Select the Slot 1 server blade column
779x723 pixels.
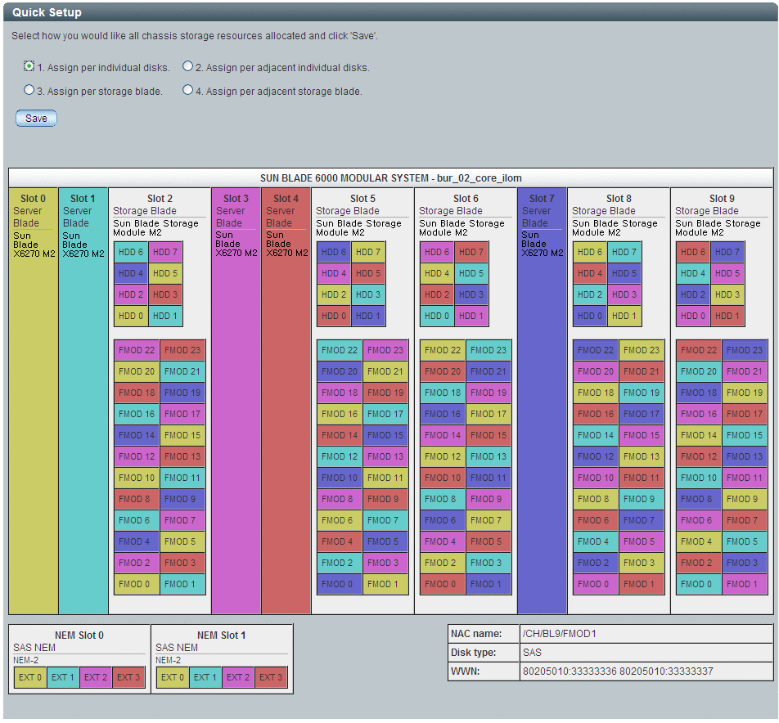point(83,401)
